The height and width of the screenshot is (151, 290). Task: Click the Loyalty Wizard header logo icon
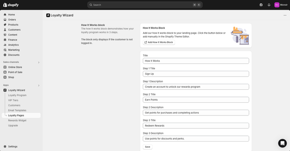pos(48,15)
